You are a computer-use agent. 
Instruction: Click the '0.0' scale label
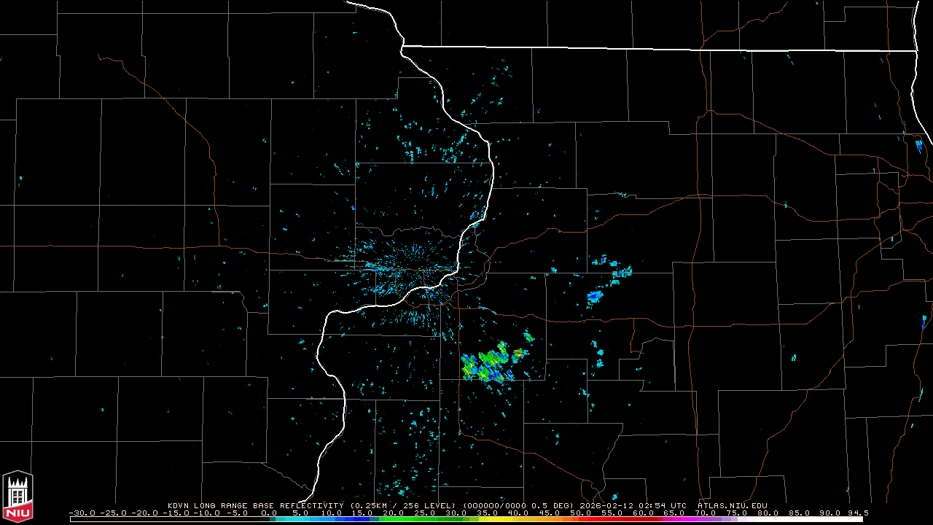pos(269,513)
